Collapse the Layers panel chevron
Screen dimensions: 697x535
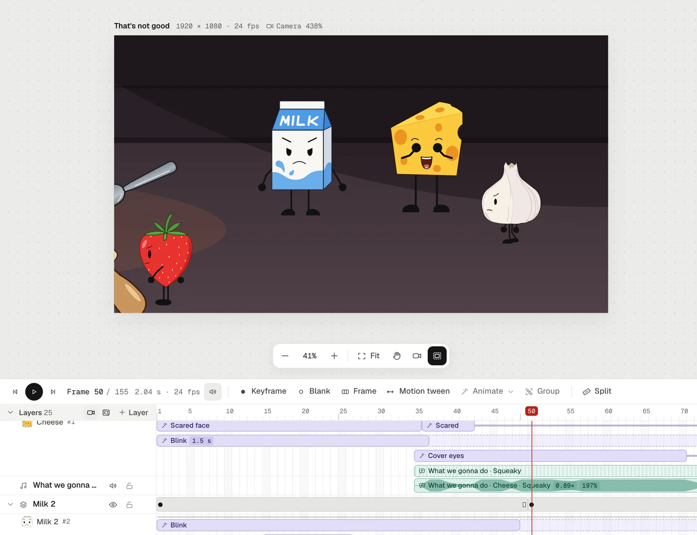(x=10, y=412)
